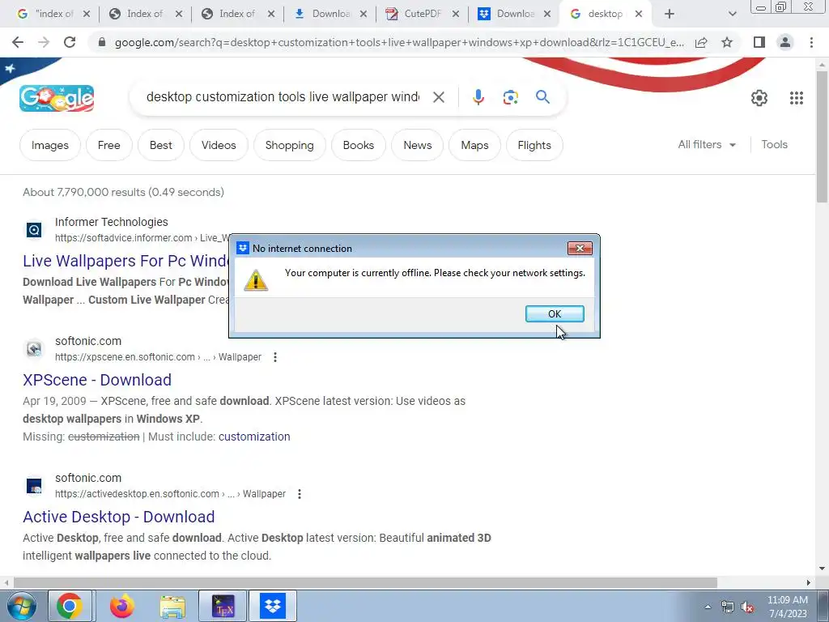The height and width of the screenshot is (622, 829).
Task: Filter results by Flights
Action: tap(534, 145)
